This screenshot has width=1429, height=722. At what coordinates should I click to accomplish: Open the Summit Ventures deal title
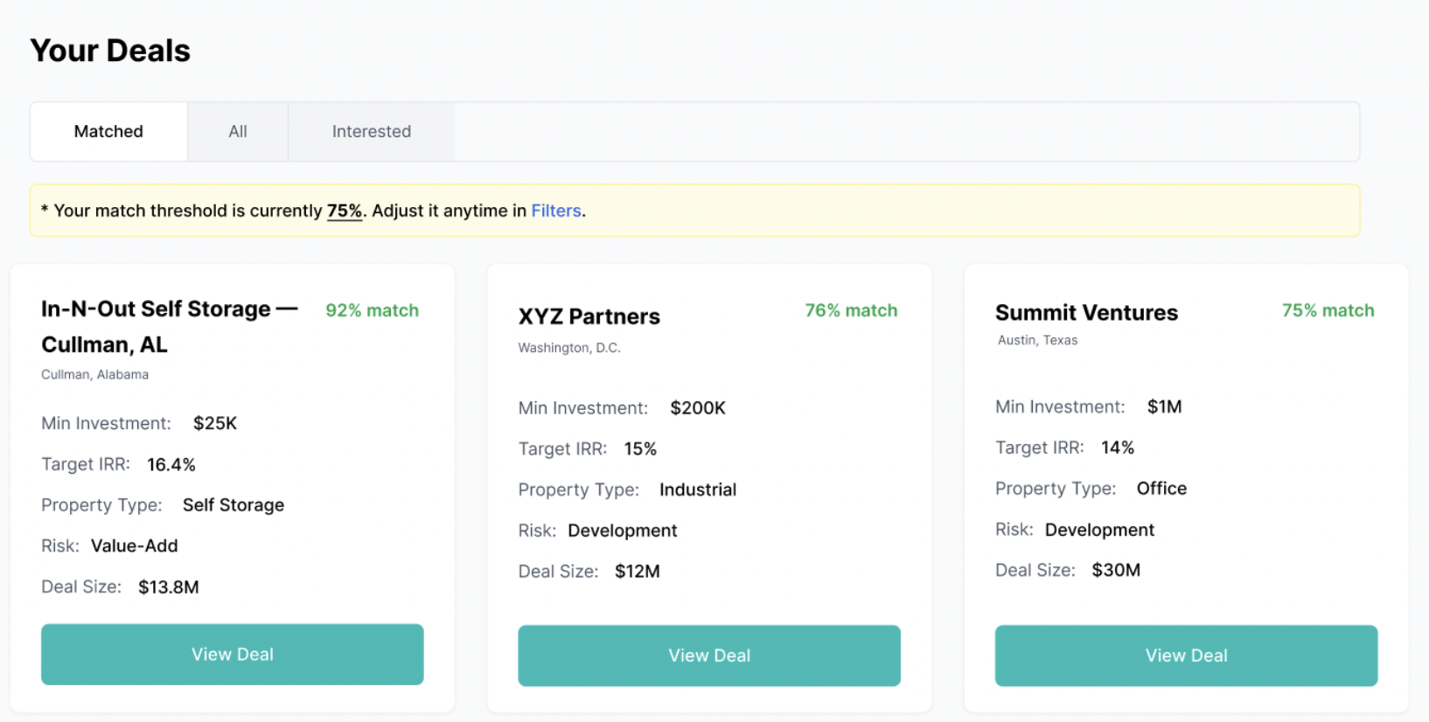pos(1086,312)
